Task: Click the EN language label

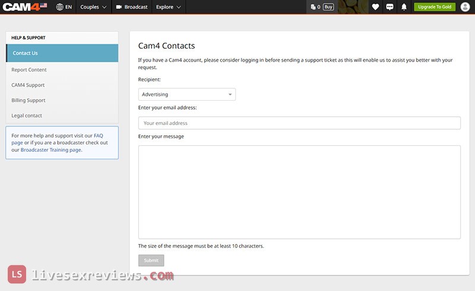Action: pyautogui.click(x=69, y=7)
